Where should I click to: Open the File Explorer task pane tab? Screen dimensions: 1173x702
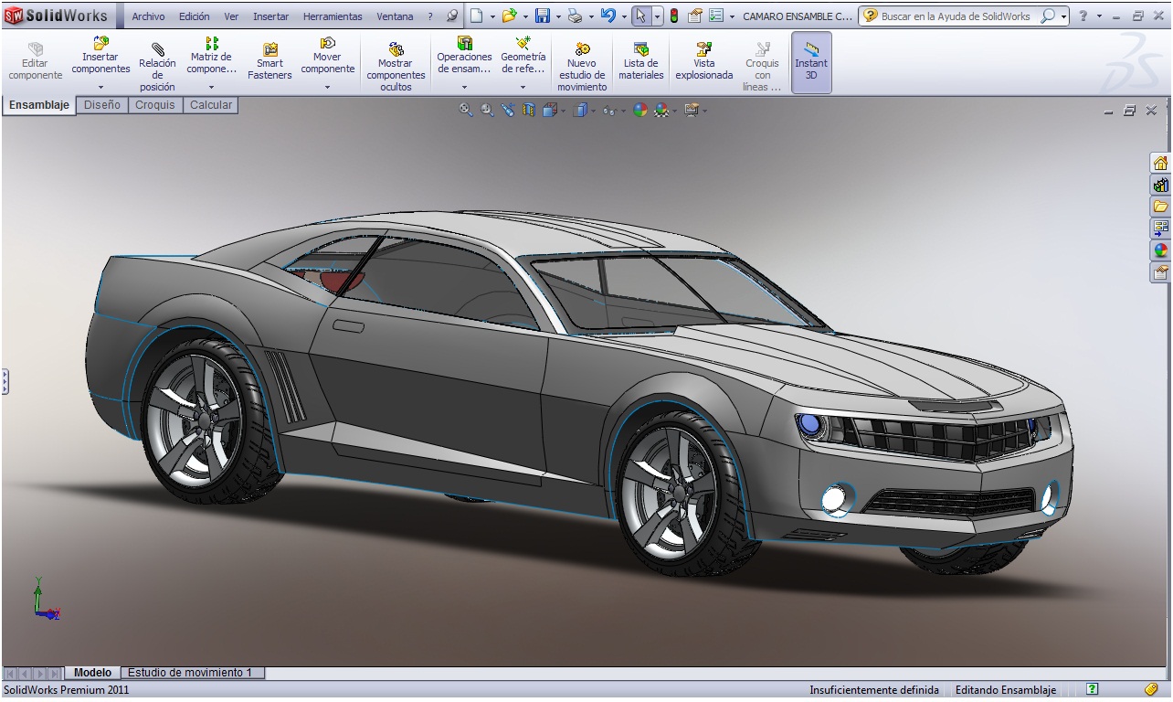click(1160, 207)
